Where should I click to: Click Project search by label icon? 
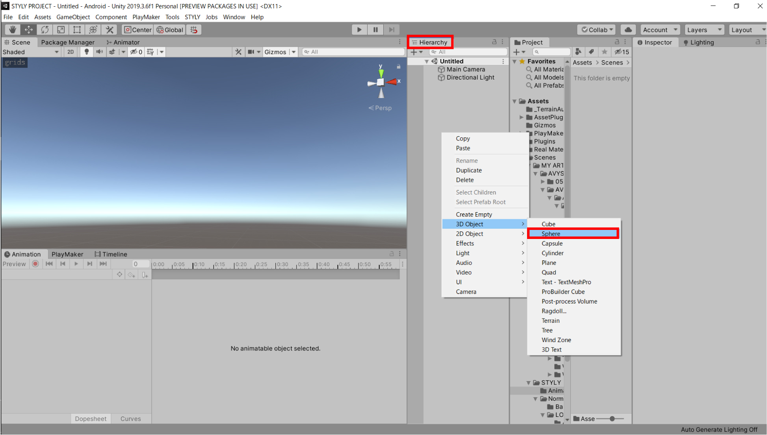[591, 52]
